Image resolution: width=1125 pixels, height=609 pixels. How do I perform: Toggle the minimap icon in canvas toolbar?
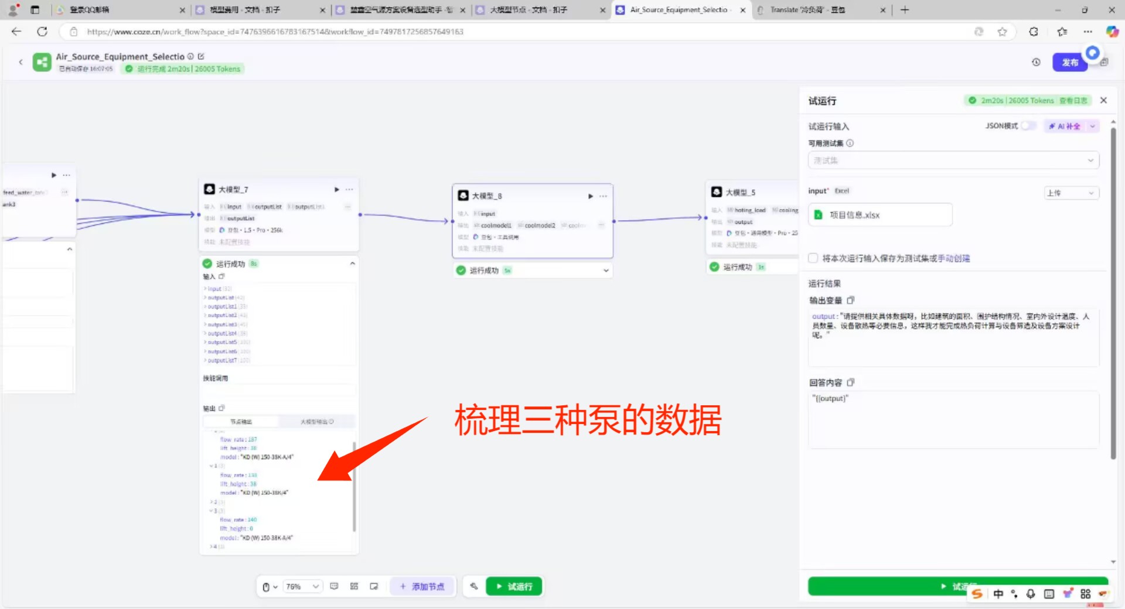click(x=374, y=586)
